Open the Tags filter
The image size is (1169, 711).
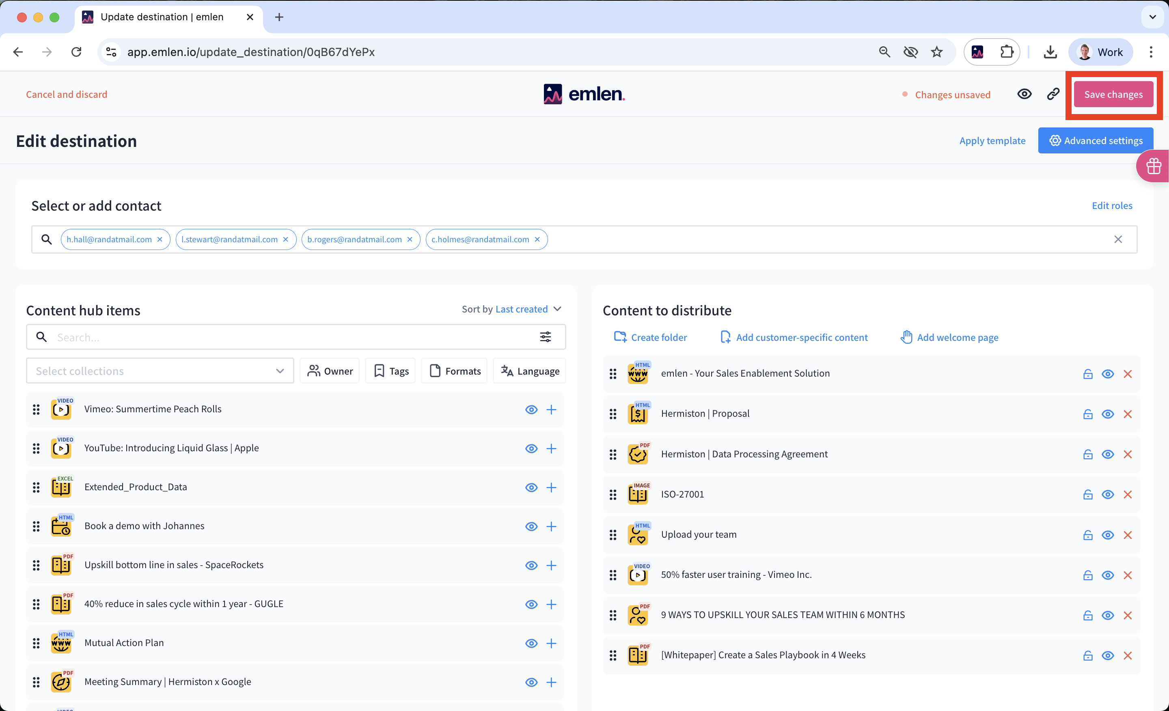[x=390, y=371]
